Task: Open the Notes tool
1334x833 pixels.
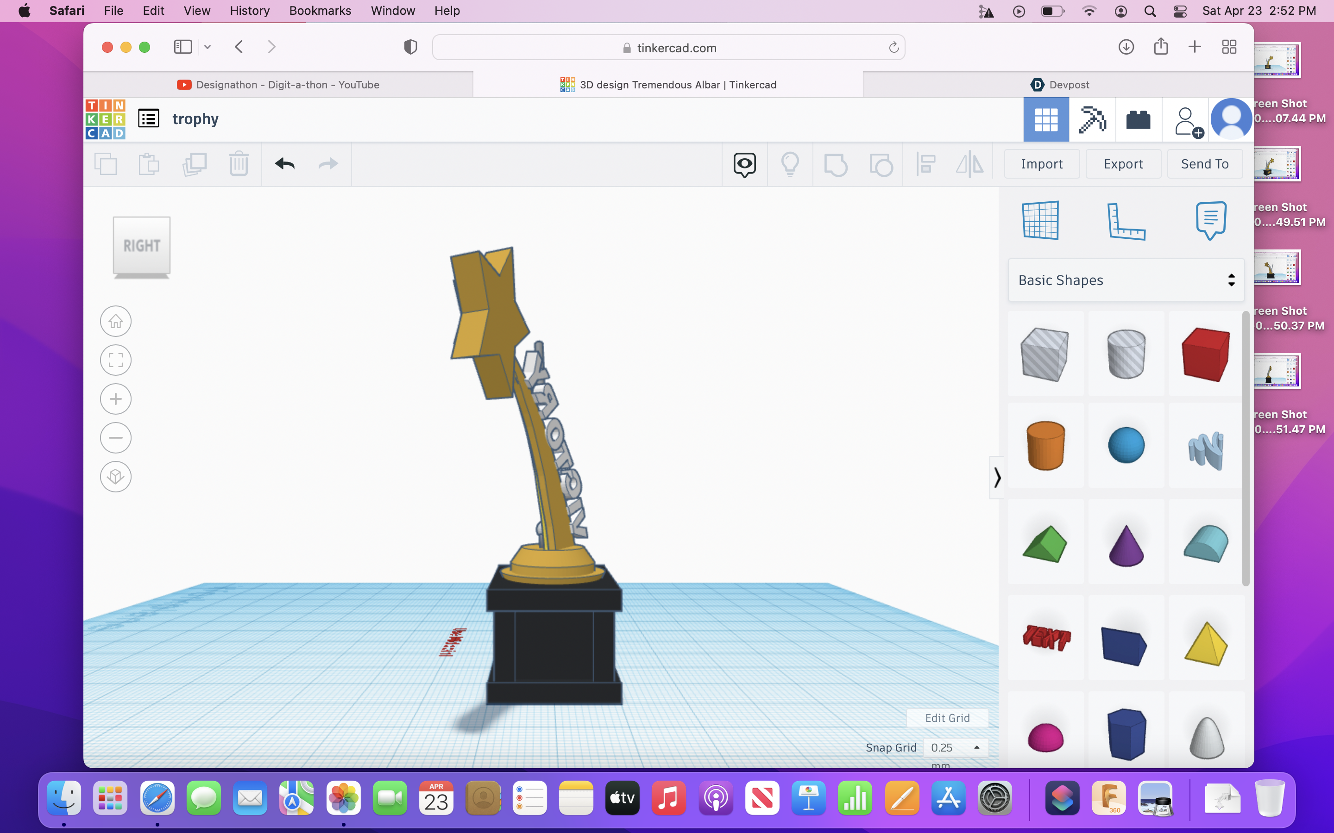Action: pos(1210,220)
